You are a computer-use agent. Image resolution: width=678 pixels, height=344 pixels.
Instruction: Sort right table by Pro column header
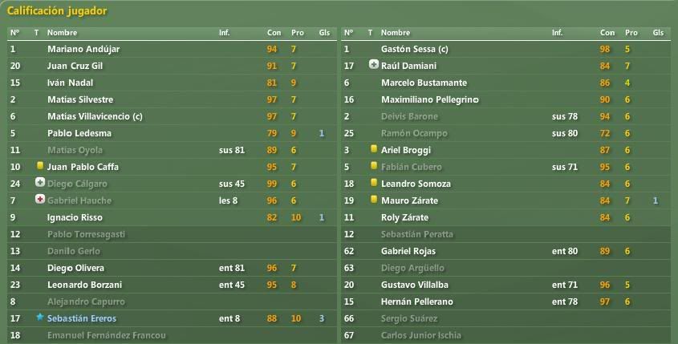[631, 32]
